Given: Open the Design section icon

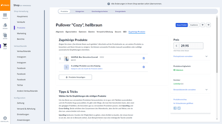Looking at the screenshot, I should pos(5,26).
